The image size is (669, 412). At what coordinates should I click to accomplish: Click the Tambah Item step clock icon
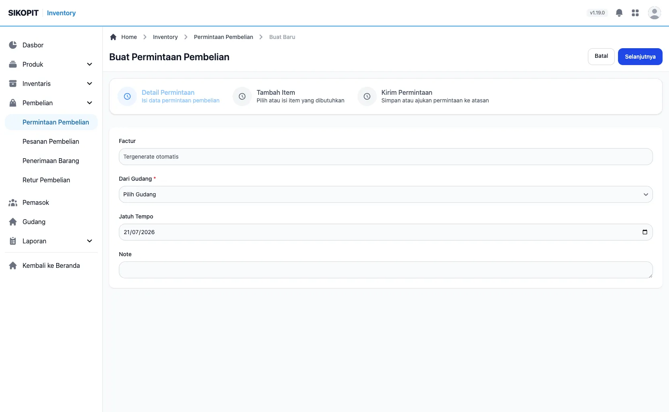coord(242,96)
